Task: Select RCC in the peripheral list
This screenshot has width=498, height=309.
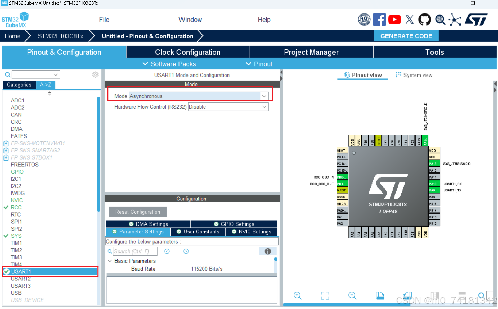Action: pos(16,207)
